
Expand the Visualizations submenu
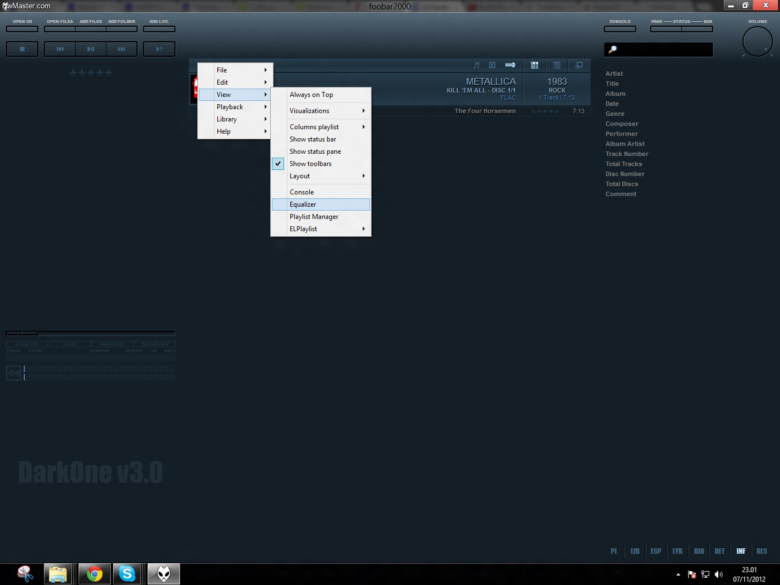(x=321, y=111)
